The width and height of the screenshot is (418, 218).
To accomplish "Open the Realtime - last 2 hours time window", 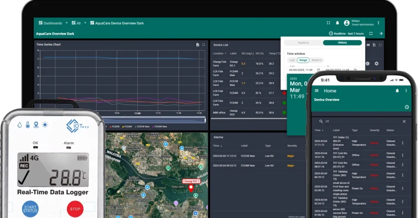I will 346,34.
